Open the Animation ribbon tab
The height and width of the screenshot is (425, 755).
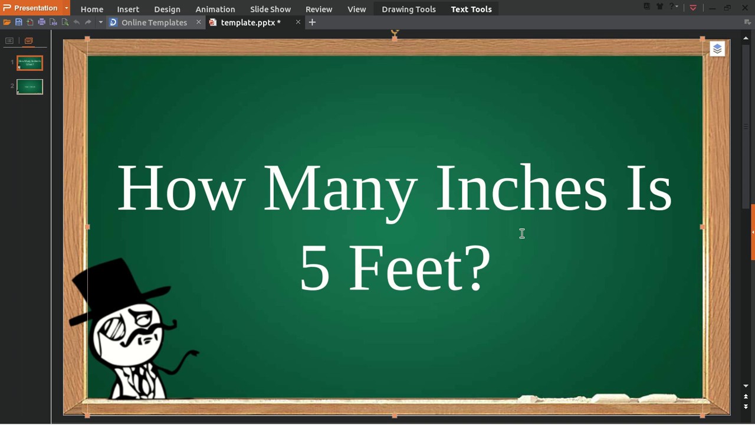(215, 9)
